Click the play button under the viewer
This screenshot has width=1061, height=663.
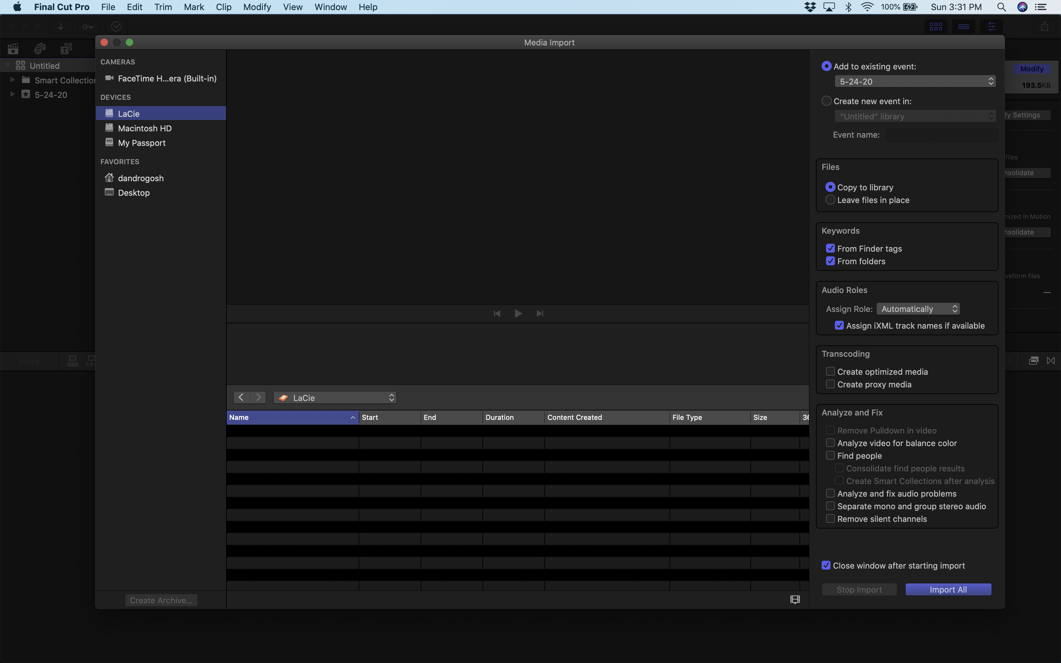coord(518,314)
